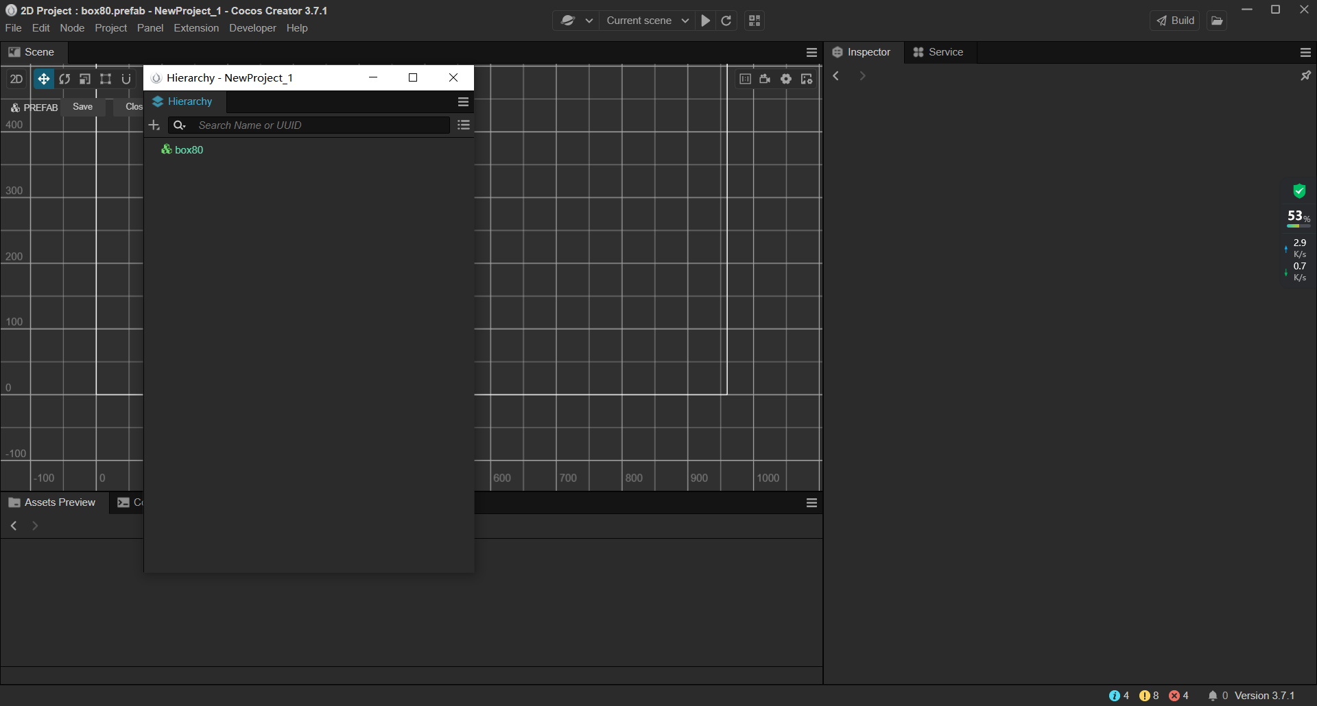This screenshot has height=706, width=1317.
Task: Minimize the Hierarchy floating window
Action: [373, 77]
